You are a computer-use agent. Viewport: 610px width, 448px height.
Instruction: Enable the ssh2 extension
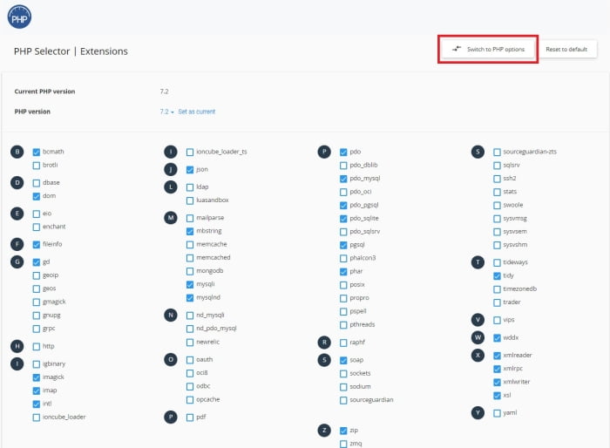497,179
